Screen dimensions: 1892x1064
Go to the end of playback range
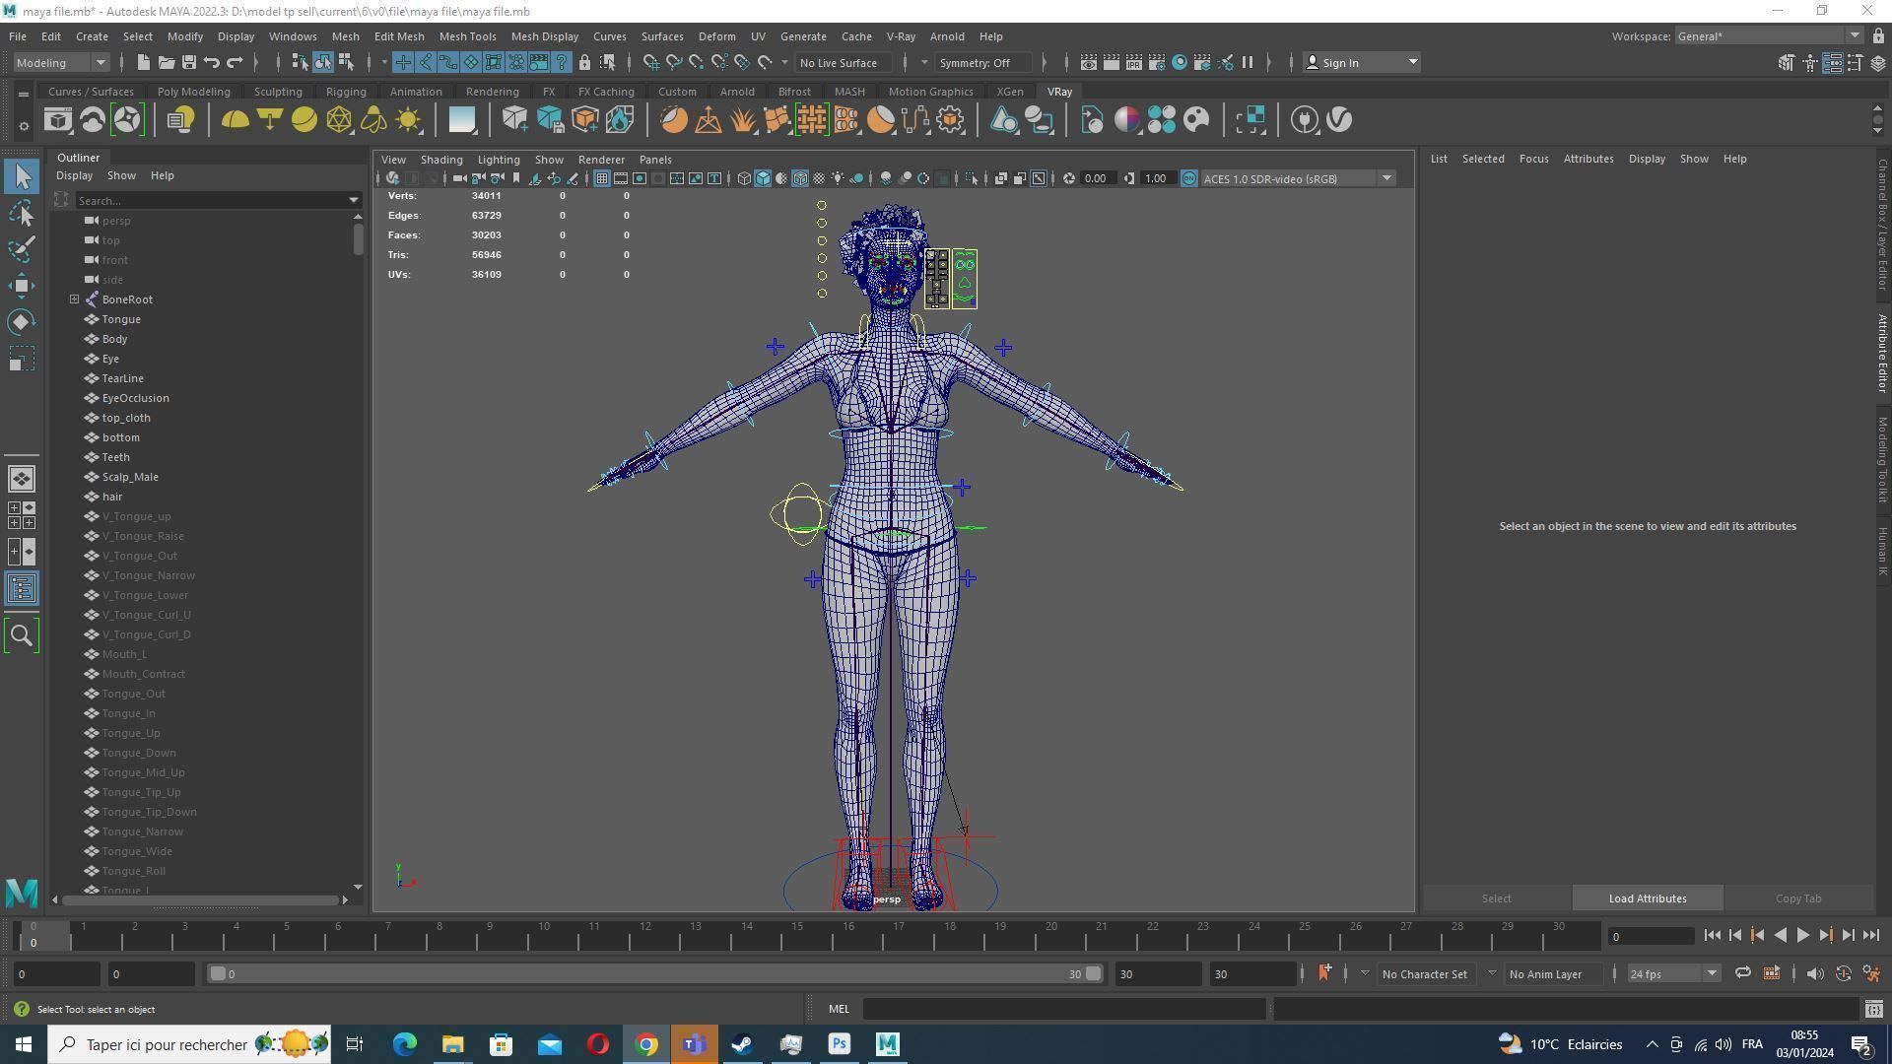pos(1870,936)
